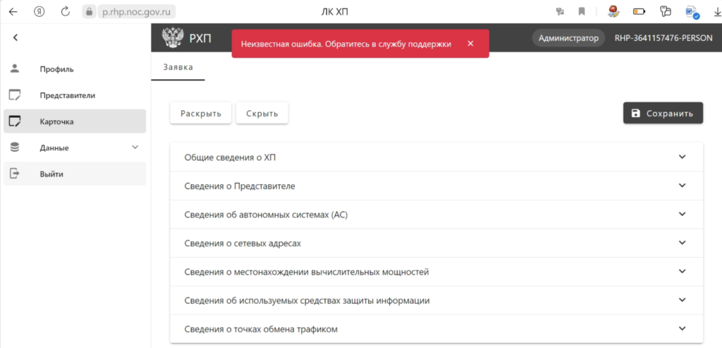Click the Профиль person icon

(15, 69)
